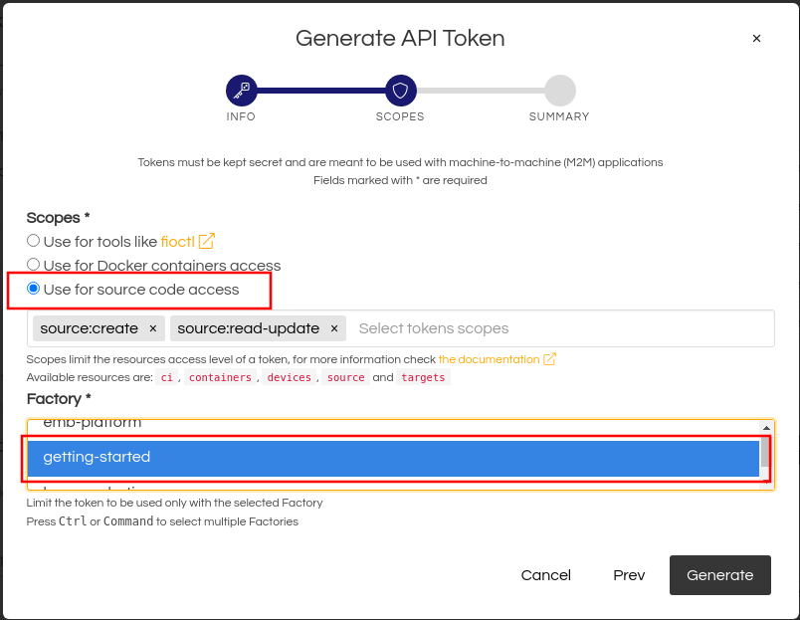Close the Generate API Token dialog
The height and width of the screenshot is (620, 800).
pos(756,38)
